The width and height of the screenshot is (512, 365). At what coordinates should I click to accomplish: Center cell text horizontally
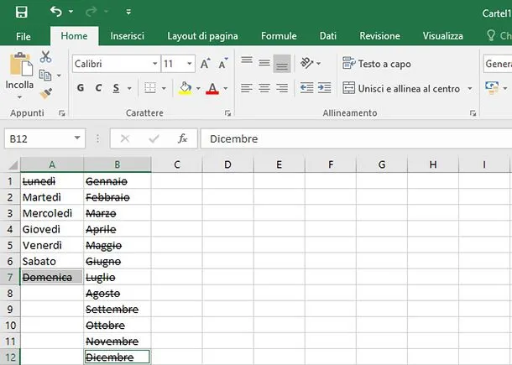click(x=264, y=88)
